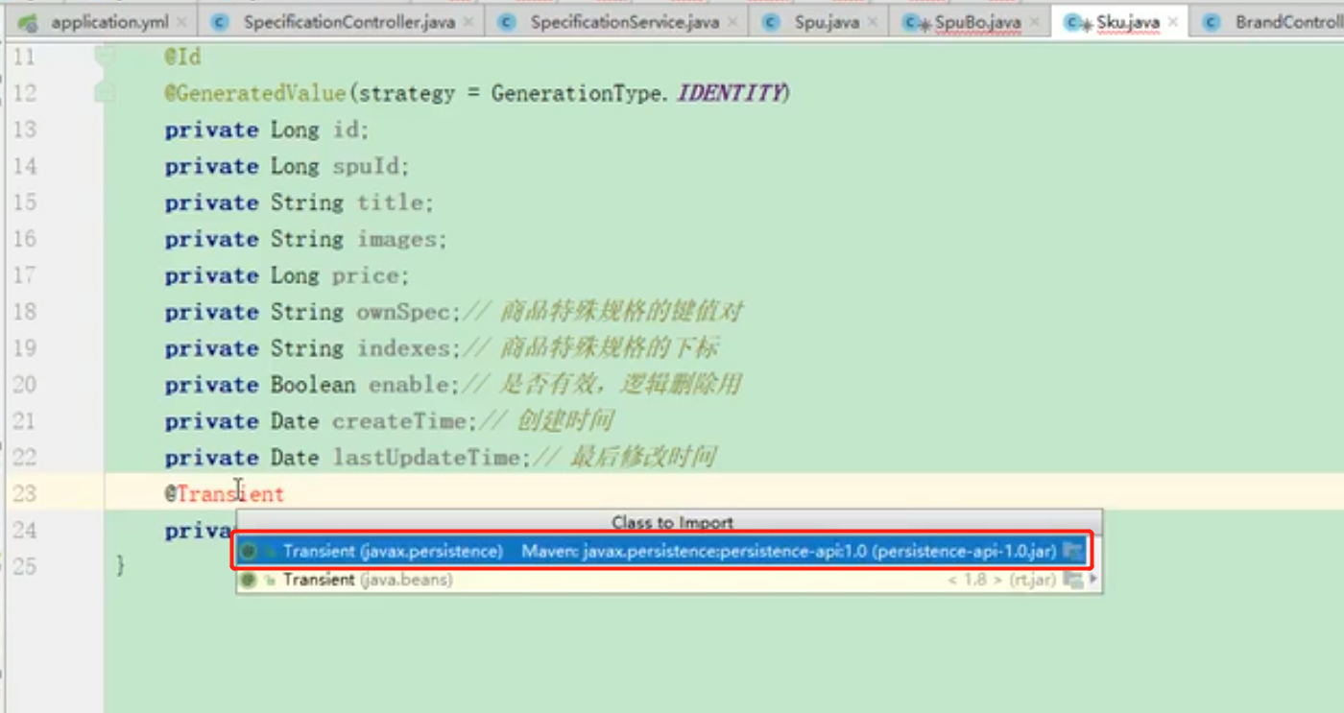Click the images field name

point(397,239)
